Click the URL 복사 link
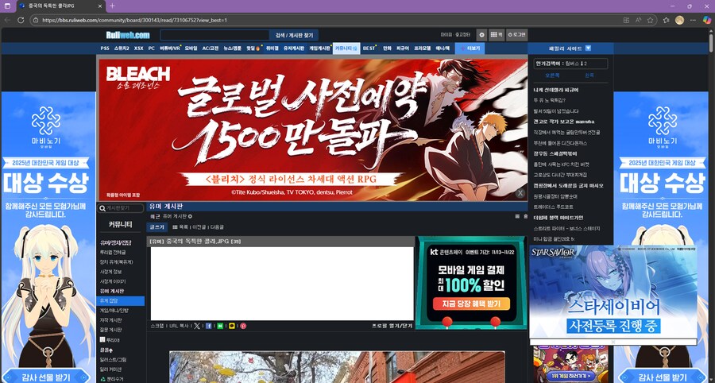The image size is (715, 383). click(x=179, y=326)
